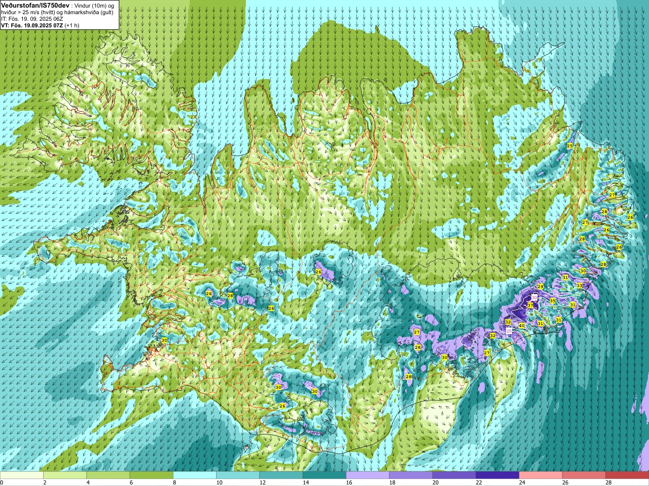Click the "Vindur (10m) og" description text

tap(94, 5)
